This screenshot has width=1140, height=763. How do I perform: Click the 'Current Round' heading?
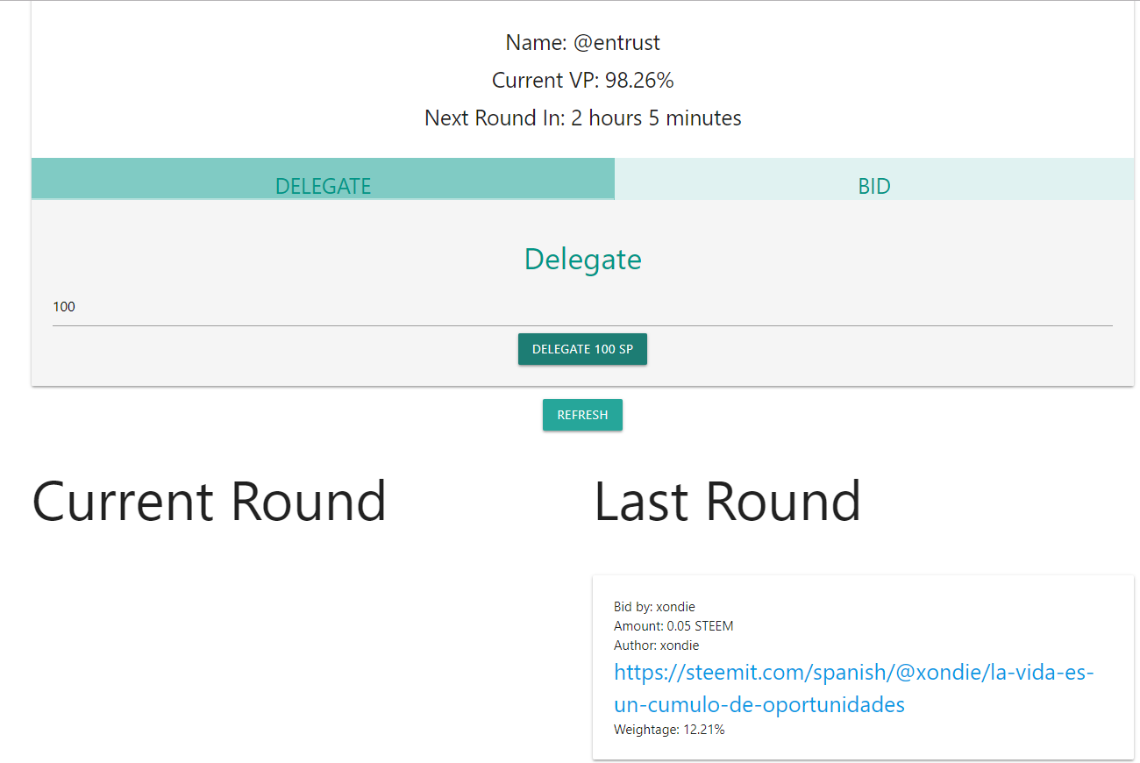209,502
